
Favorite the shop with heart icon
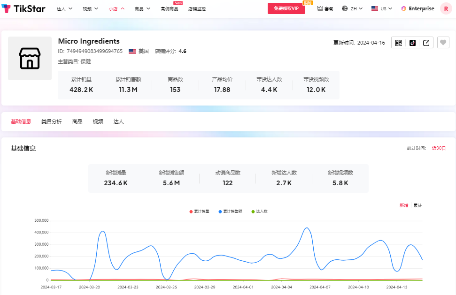443,43
